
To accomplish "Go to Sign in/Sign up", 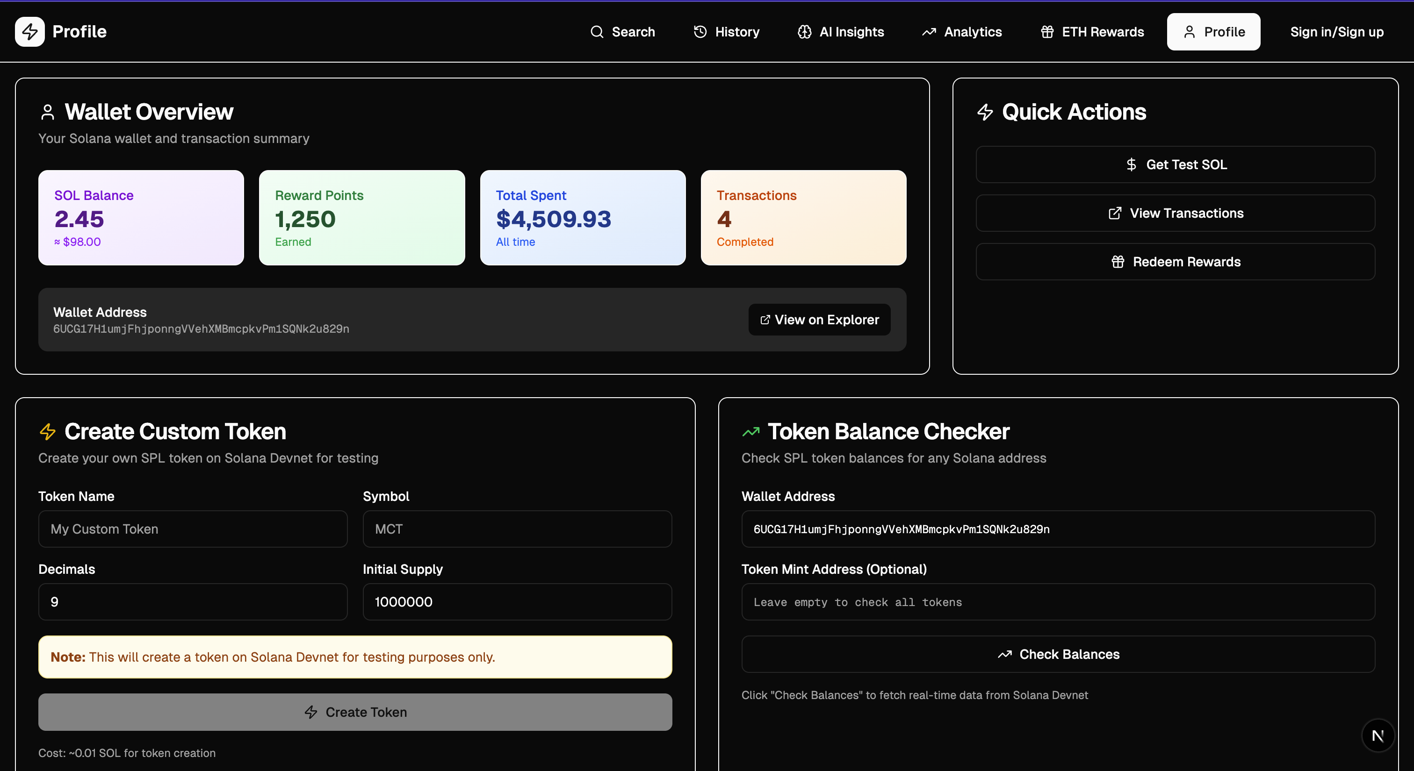I will (1336, 32).
